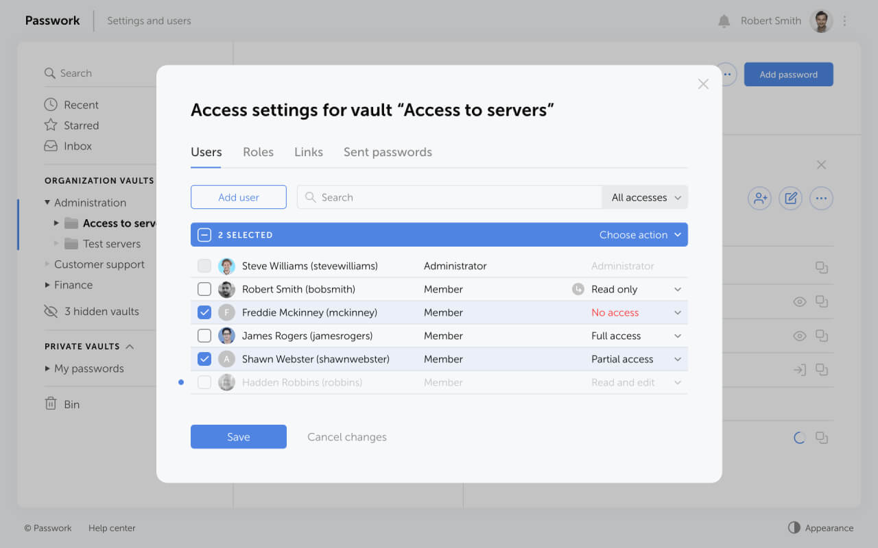Image resolution: width=878 pixels, height=548 pixels.
Task: Click Hadden Robbins' disabled checkbox
Action: pyautogui.click(x=204, y=382)
